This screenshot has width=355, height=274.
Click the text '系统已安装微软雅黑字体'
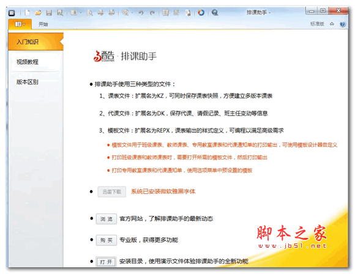pyautogui.click(x=163, y=191)
